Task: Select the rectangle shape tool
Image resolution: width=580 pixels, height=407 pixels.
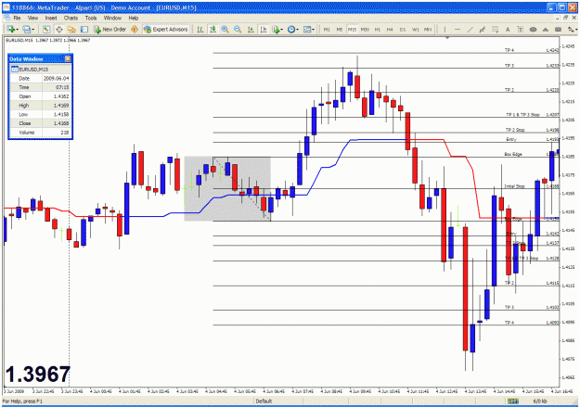Action: click(558, 29)
